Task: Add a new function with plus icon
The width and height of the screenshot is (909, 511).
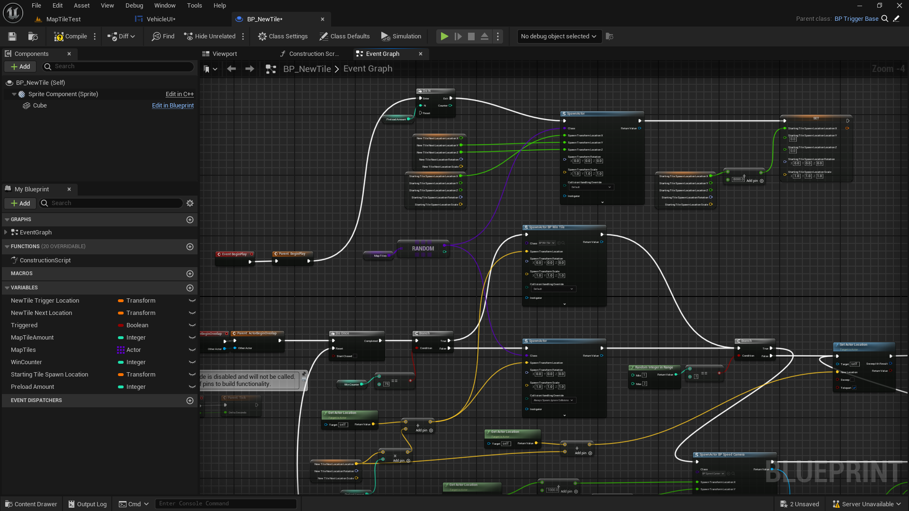Action: click(190, 247)
